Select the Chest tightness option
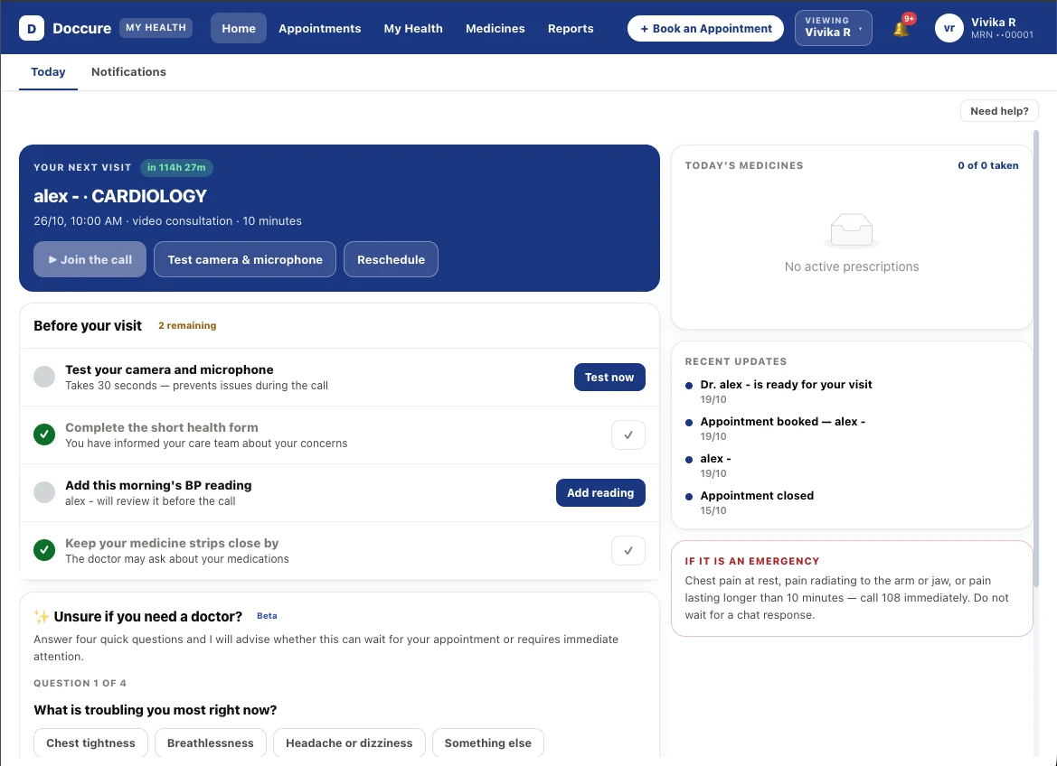Viewport: 1057px width, 766px height. pos(91,743)
